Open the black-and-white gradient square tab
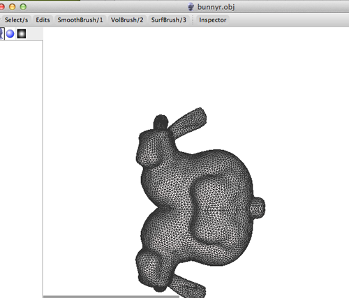 coord(22,33)
